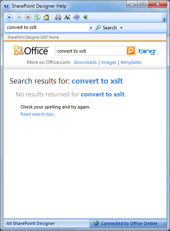Open the images link
This screenshot has height=231, width=170.
pyautogui.click(x=109, y=62)
